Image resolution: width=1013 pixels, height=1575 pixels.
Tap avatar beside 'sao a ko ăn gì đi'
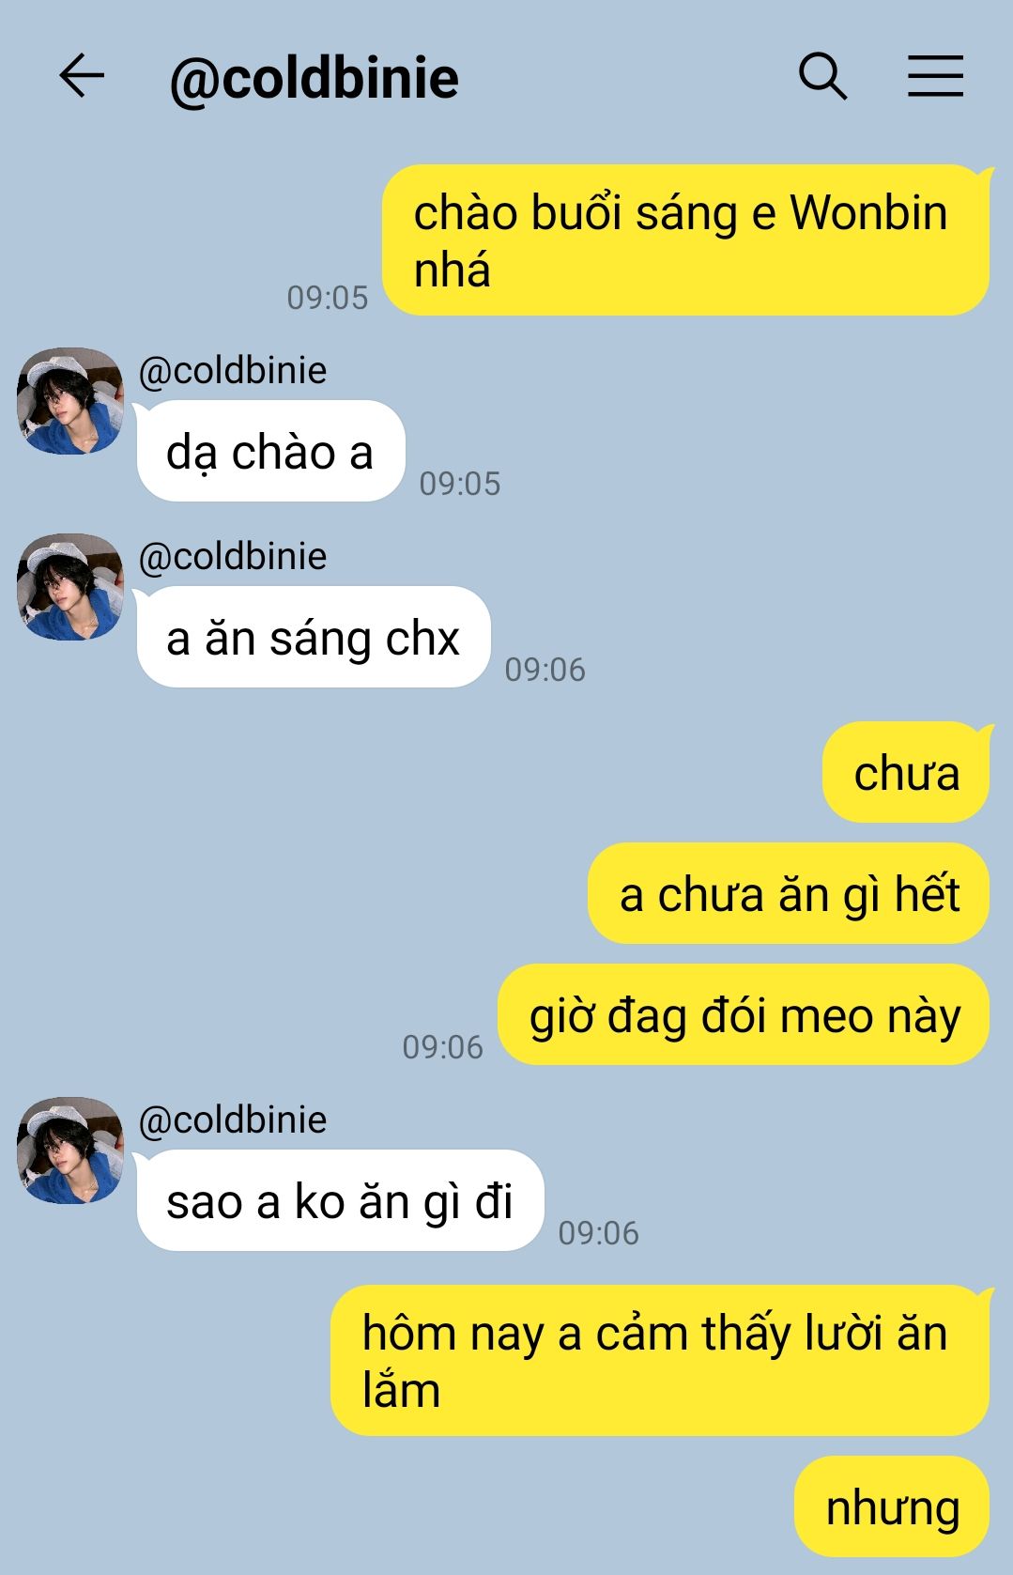tap(70, 1150)
